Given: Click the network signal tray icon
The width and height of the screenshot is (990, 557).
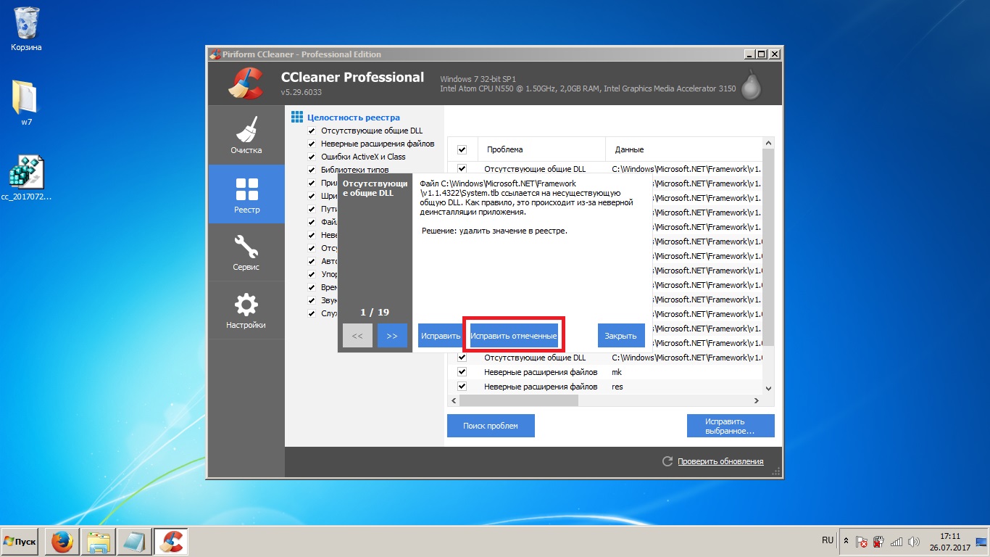Looking at the screenshot, I should tap(897, 542).
